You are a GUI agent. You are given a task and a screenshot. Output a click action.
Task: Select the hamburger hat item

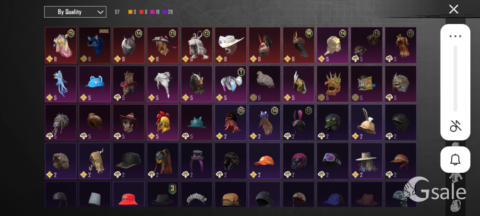[230, 194]
